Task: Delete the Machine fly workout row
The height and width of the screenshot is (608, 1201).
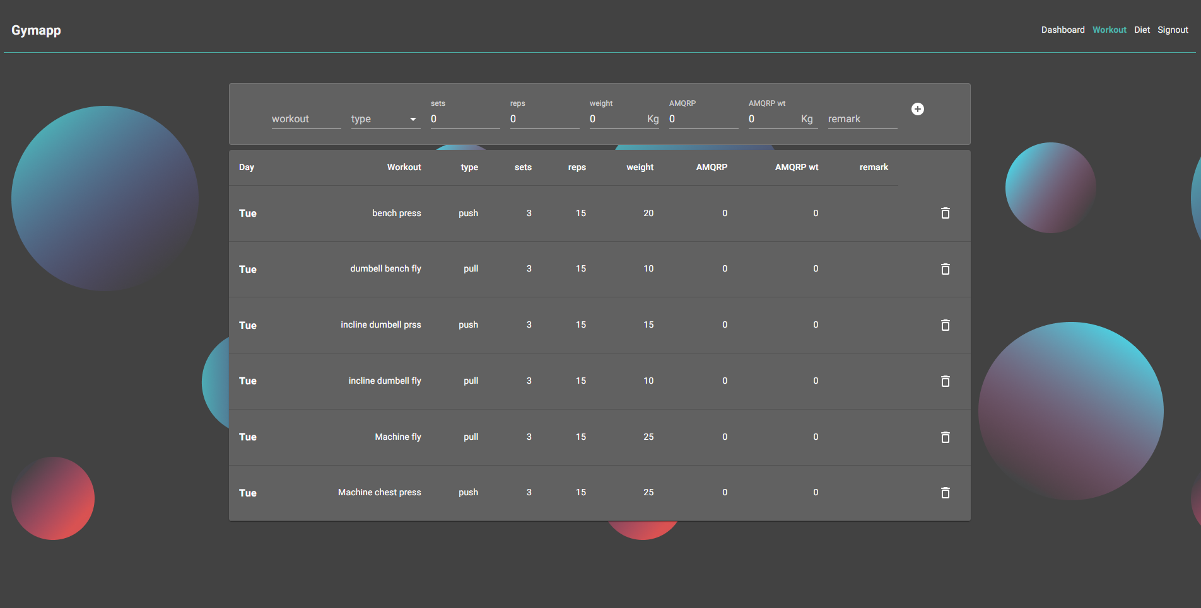Action: click(x=945, y=437)
